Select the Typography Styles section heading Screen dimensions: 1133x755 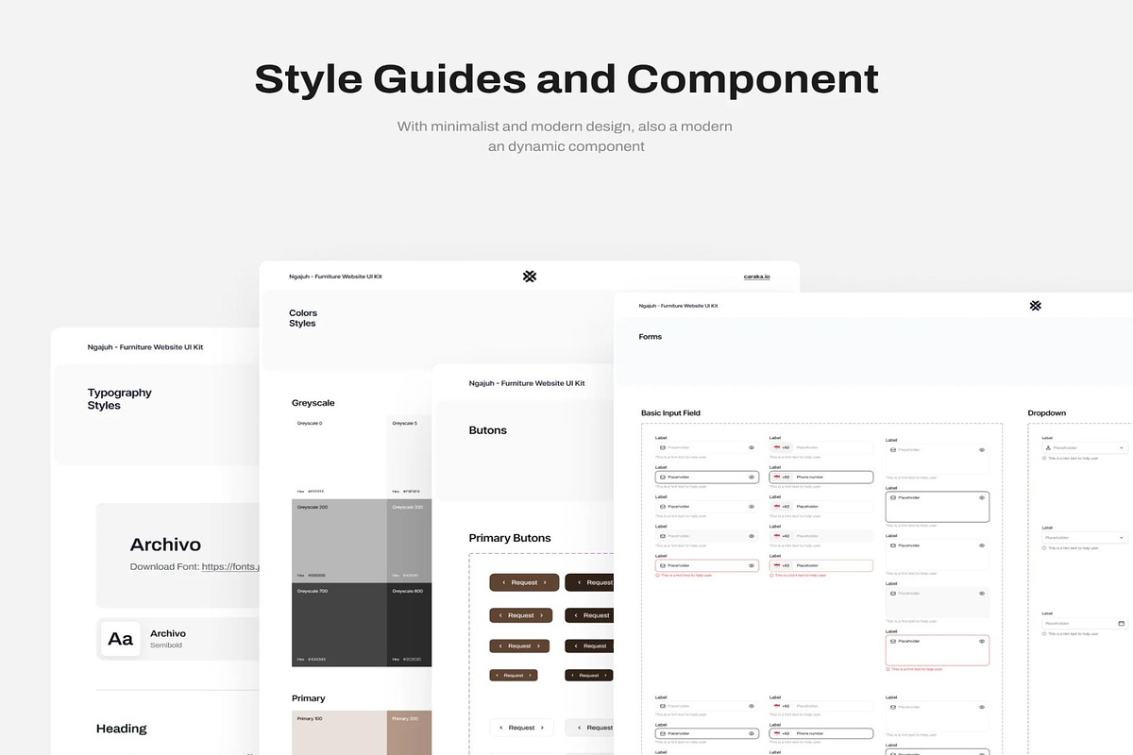pyautogui.click(x=120, y=398)
